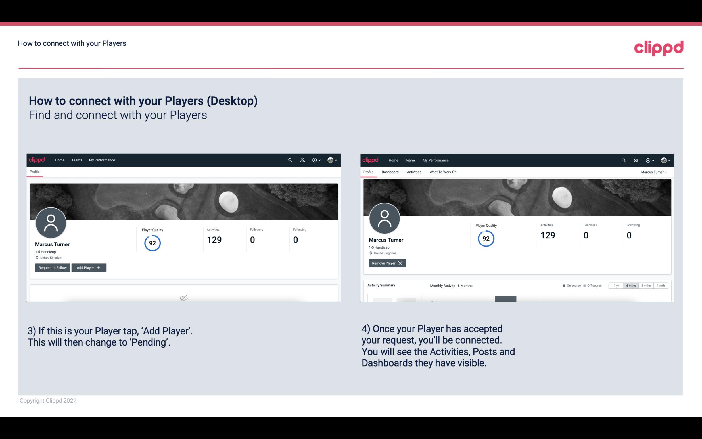Screen dimensions: 702x439
Task: Select the 'Profile' tab in left panel
Action: (x=34, y=172)
